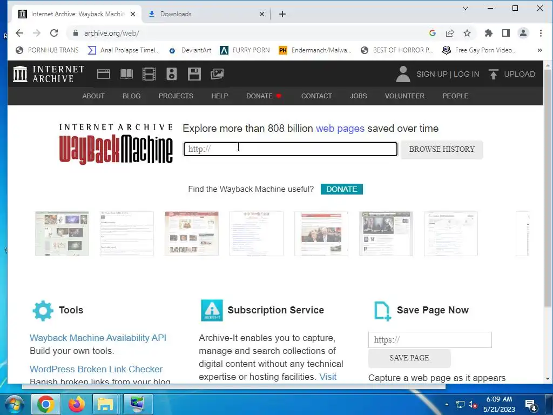Screen dimensions: 553x415
Task: Open Wayback Machine Availability API link
Action: point(98,338)
